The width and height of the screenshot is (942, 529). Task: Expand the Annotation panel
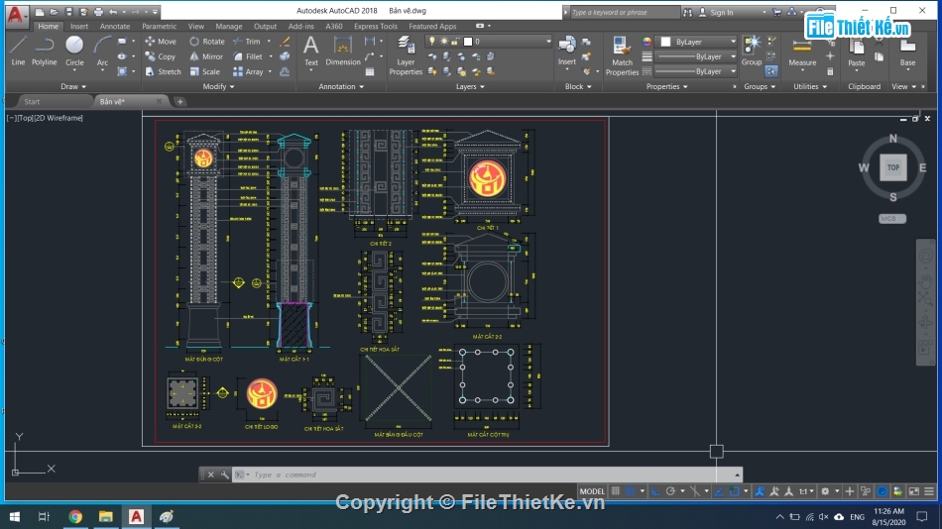(x=341, y=86)
